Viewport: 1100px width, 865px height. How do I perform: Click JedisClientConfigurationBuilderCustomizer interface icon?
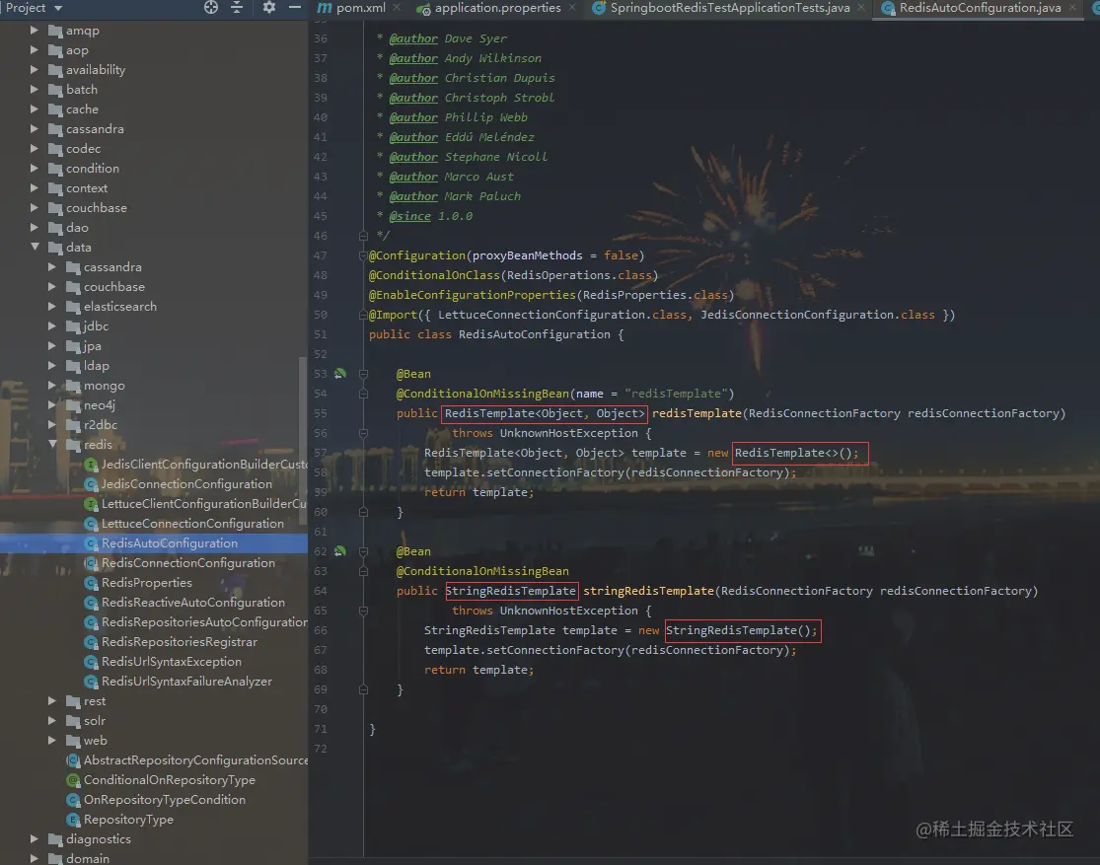(91, 464)
